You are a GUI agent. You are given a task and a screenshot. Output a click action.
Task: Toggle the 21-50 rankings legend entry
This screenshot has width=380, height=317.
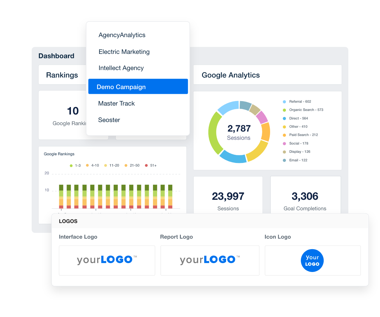132,165
